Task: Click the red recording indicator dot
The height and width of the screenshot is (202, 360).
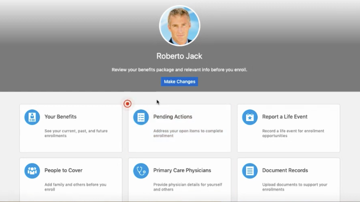Action: pos(127,104)
